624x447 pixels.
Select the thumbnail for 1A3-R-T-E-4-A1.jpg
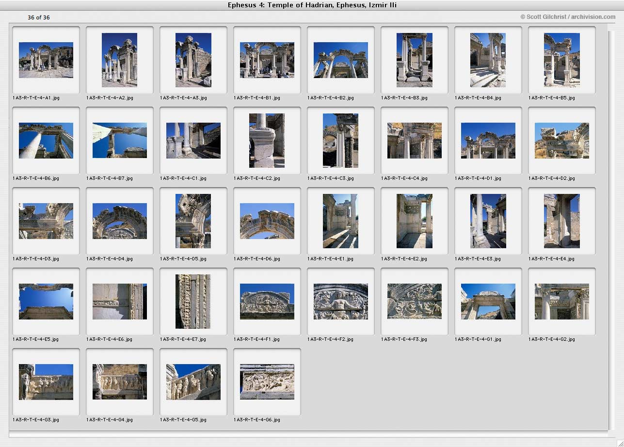[x=46, y=60]
